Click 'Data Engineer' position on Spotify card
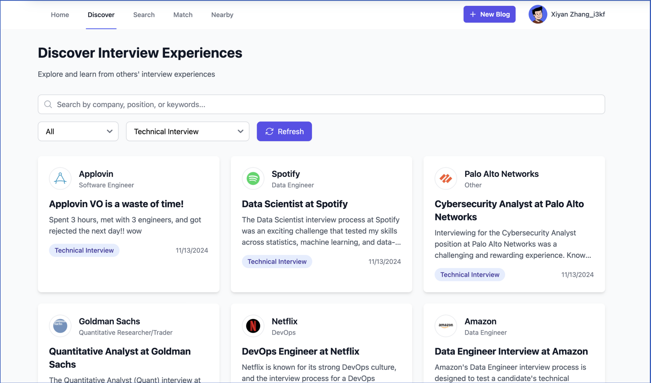651x383 pixels. click(293, 185)
